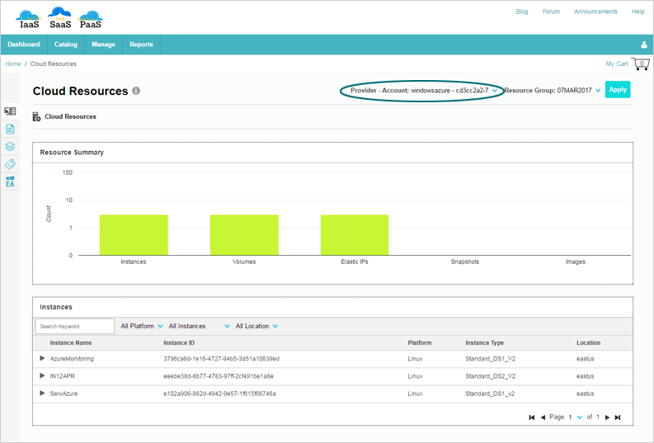Open the Provider - Account dropdown
This screenshot has height=443, width=654.
tap(424, 91)
